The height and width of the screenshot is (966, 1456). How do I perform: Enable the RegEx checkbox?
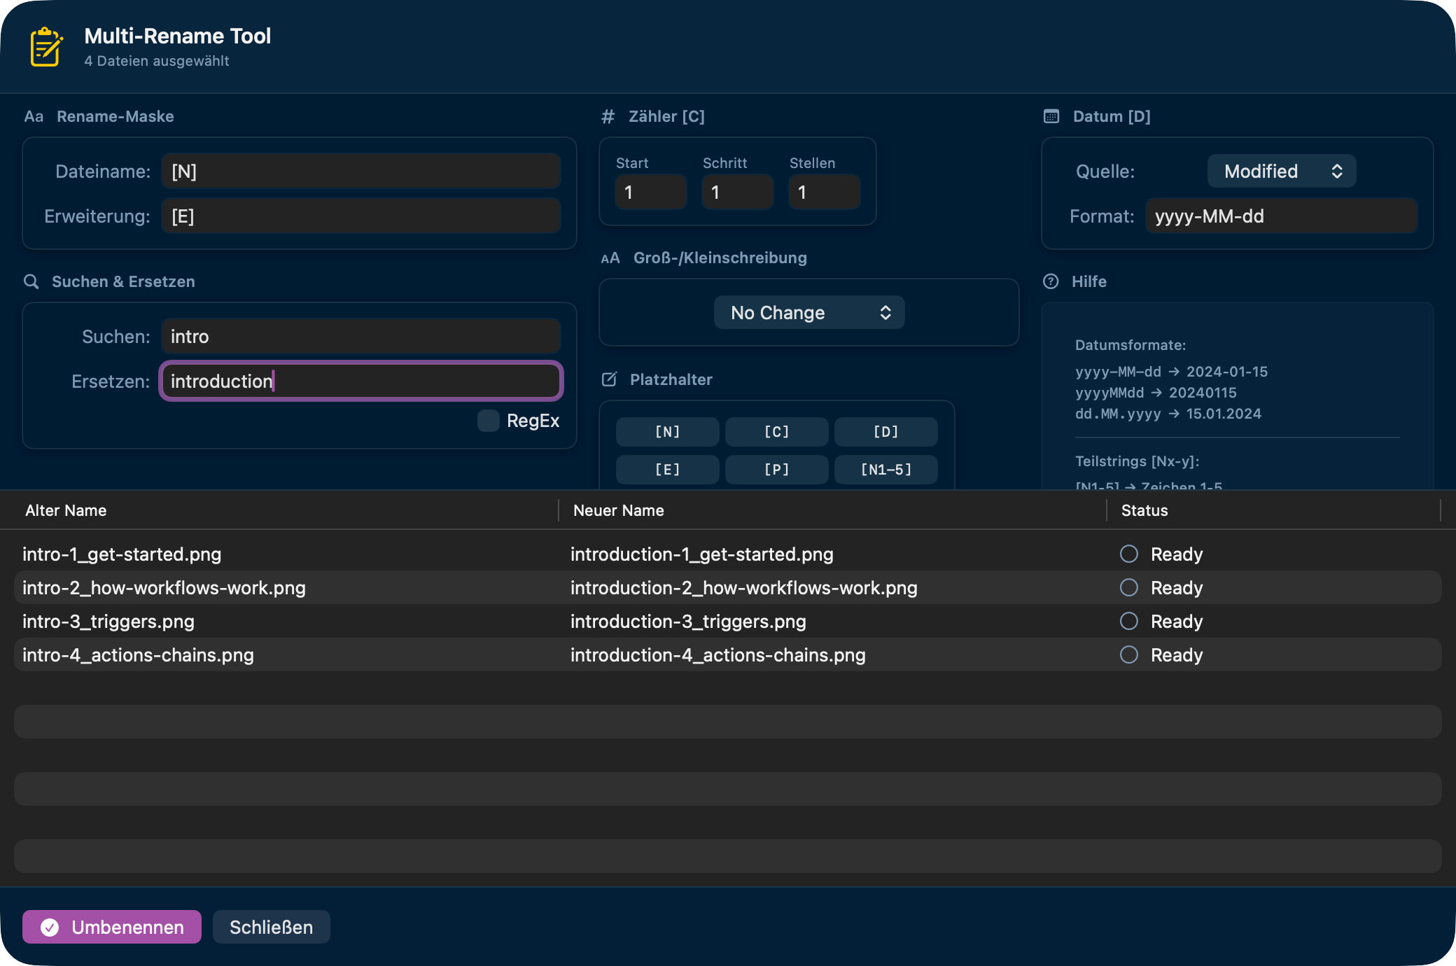point(488,421)
